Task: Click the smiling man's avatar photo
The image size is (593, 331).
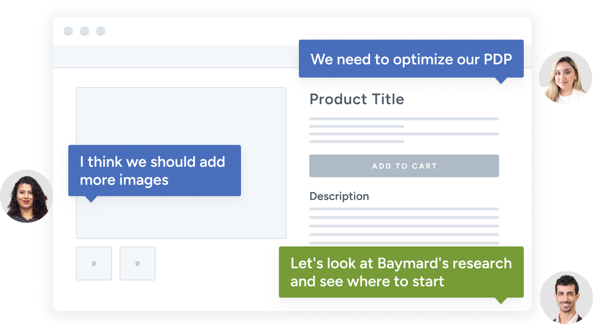Action: pos(566,297)
